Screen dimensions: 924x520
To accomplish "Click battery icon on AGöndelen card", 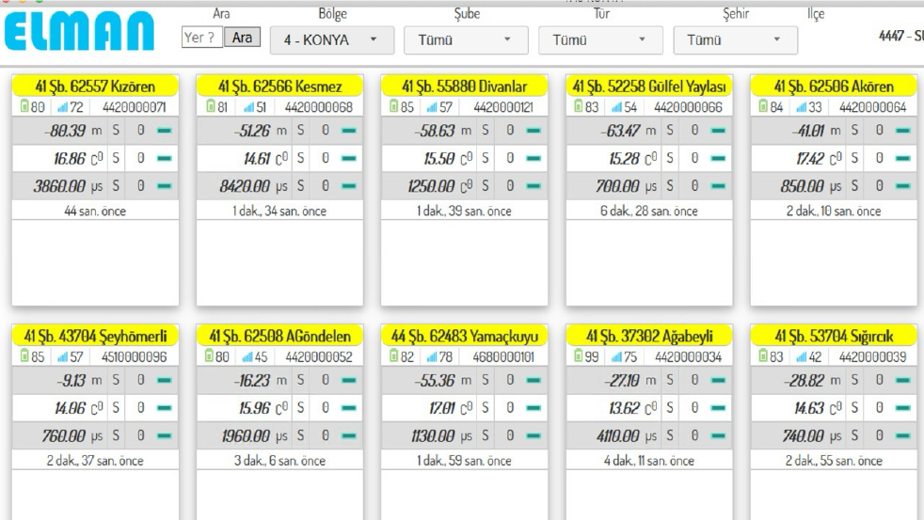I will pyautogui.click(x=209, y=355).
